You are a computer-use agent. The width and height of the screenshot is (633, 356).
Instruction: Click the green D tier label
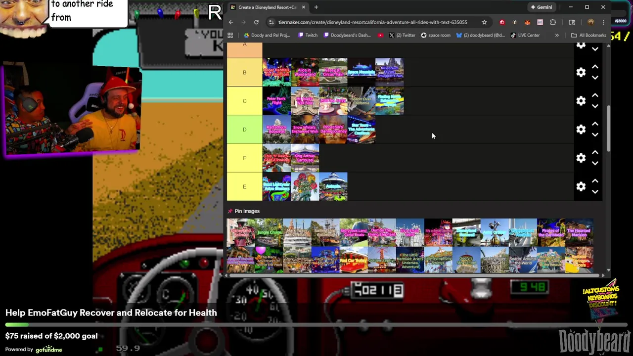[x=244, y=130]
